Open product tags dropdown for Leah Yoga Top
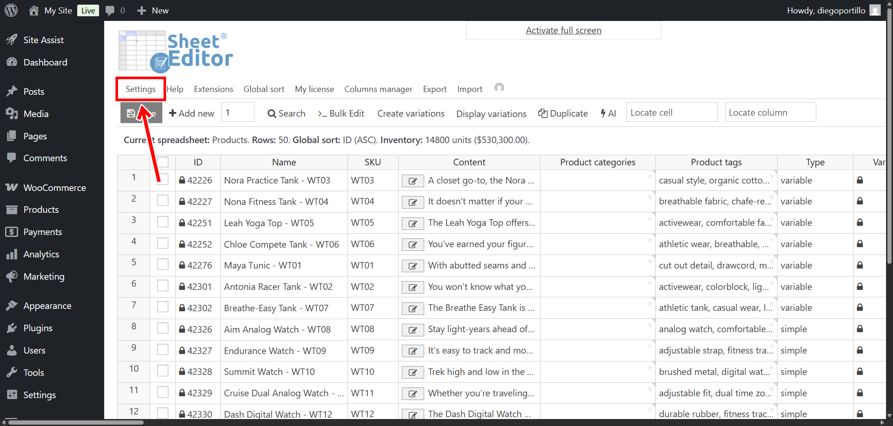Image resolution: width=893 pixels, height=426 pixels. [772, 219]
